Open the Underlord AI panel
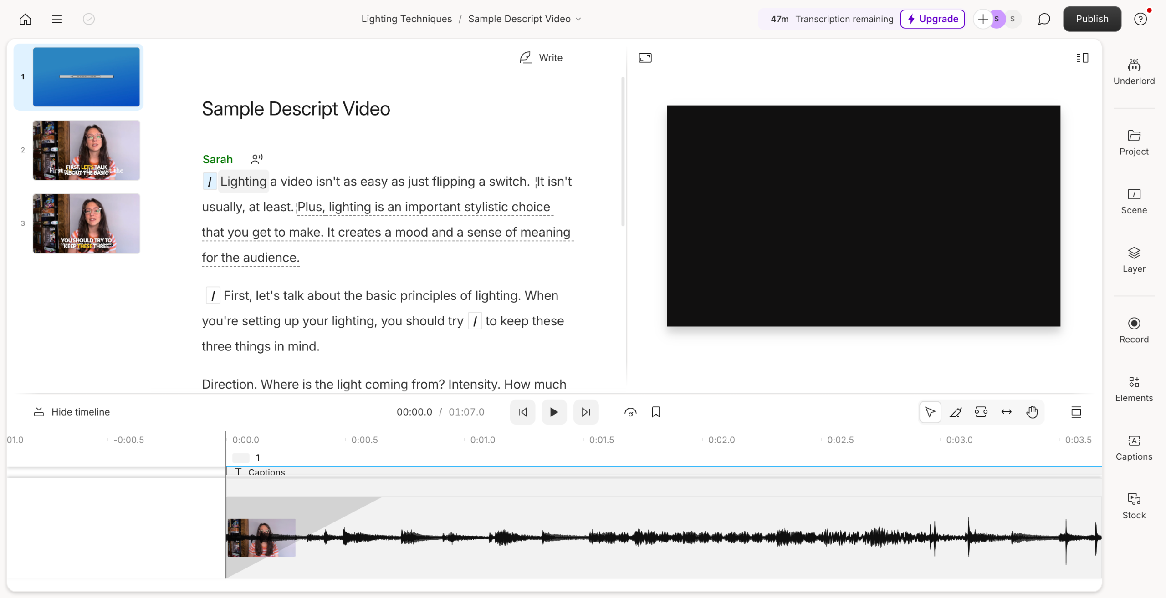The width and height of the screenshot is (1166, 598). 1134,72
